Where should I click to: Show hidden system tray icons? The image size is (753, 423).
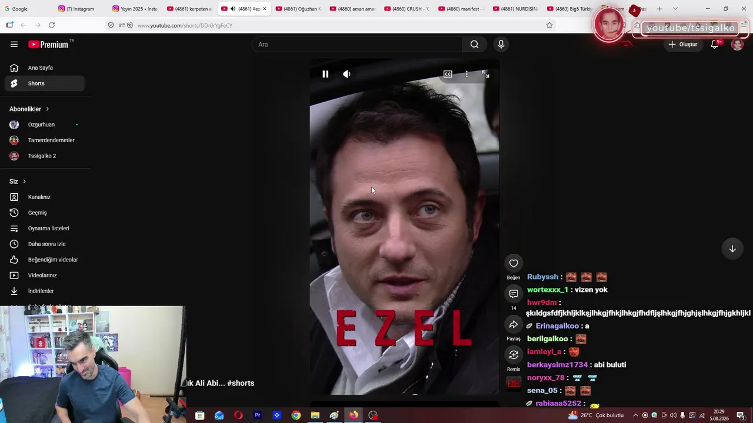click(635, 415)
